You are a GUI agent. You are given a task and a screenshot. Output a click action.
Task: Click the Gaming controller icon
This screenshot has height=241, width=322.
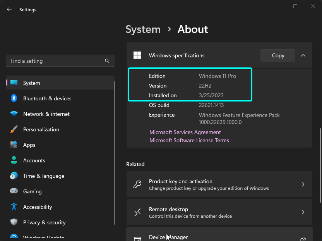pos(14,191)
